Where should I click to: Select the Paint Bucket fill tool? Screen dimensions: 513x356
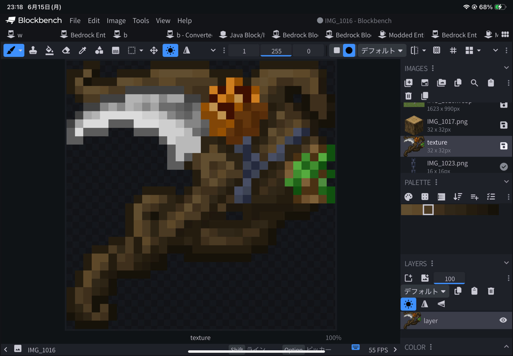tap(49, 50)
